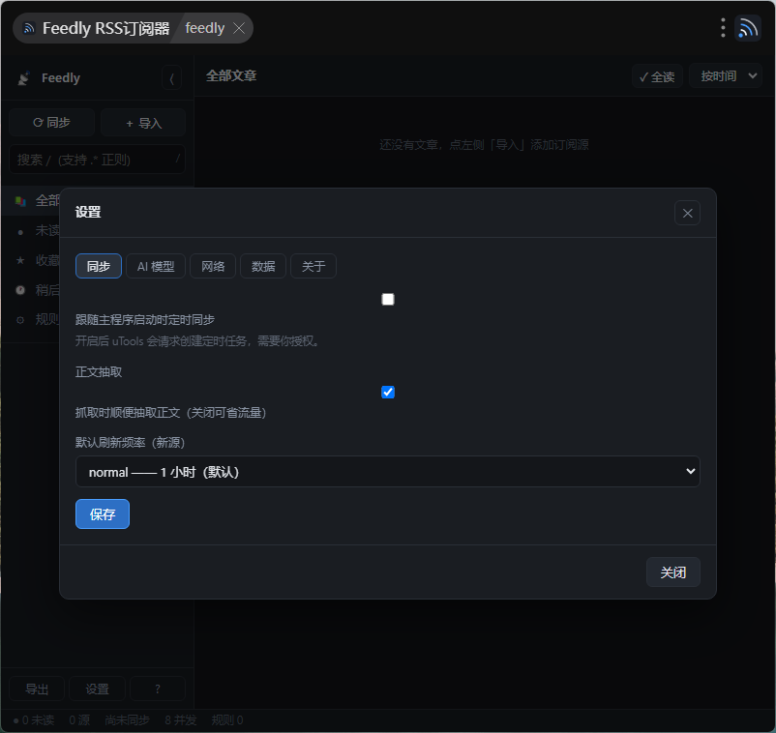Select the 未读 dot icon in sidebar
776x733 pixels.
pos(20,231)
